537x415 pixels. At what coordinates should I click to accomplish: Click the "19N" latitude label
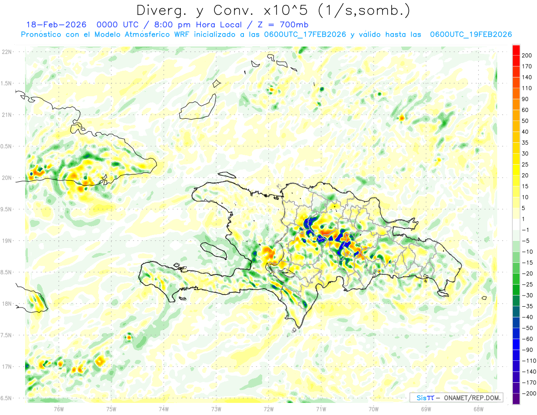pos(7,240)
